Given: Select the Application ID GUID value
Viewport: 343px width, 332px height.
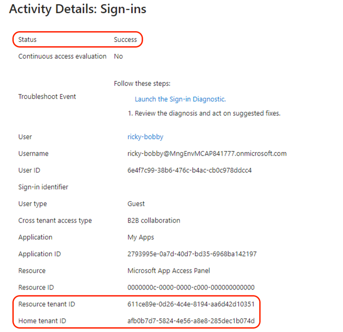Looking at the screenshot, I should pos(192,254).
